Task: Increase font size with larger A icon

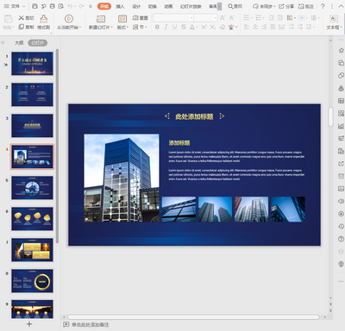Action: point(223,18)
